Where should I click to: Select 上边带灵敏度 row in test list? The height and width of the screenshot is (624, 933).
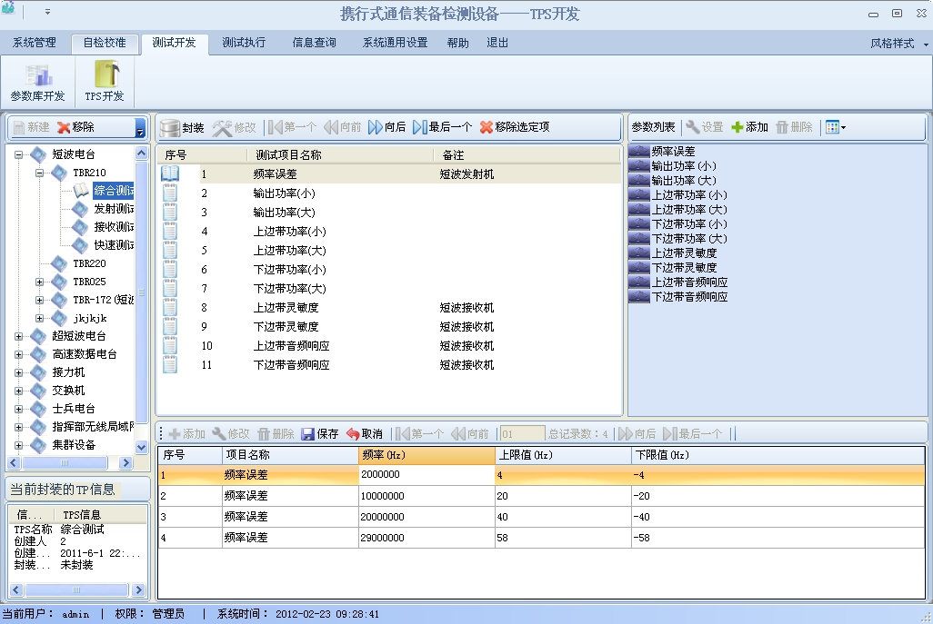coord(286,307)
